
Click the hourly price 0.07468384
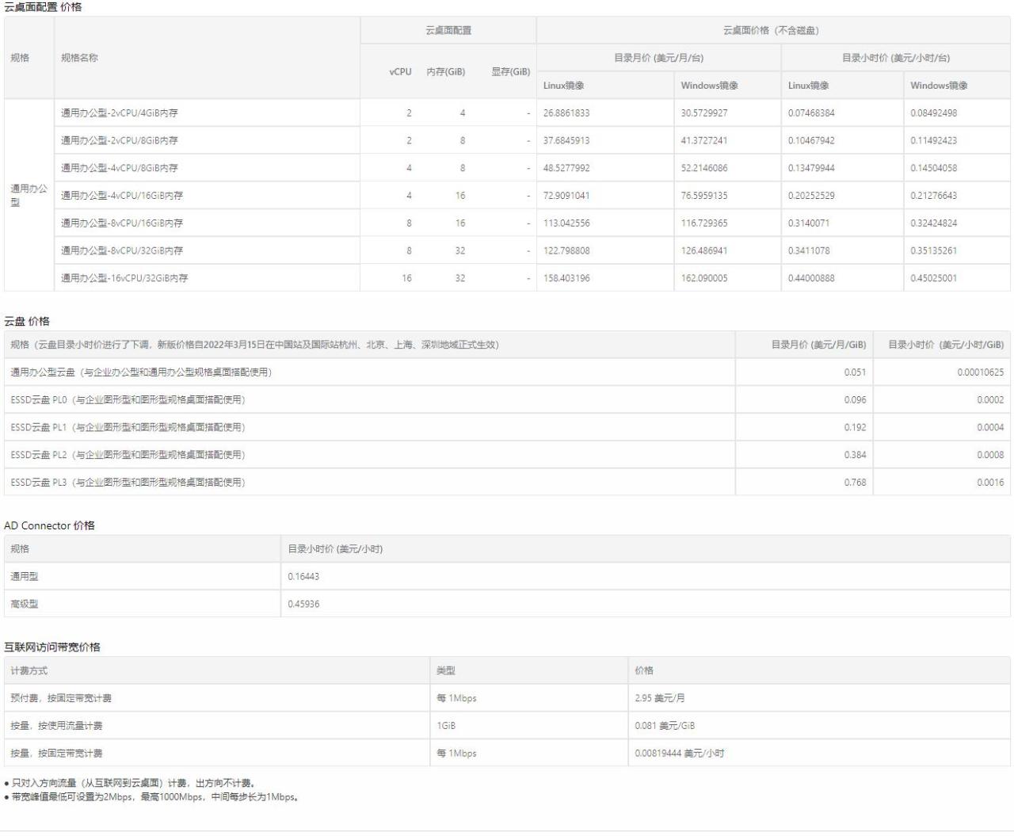point(811,113)
